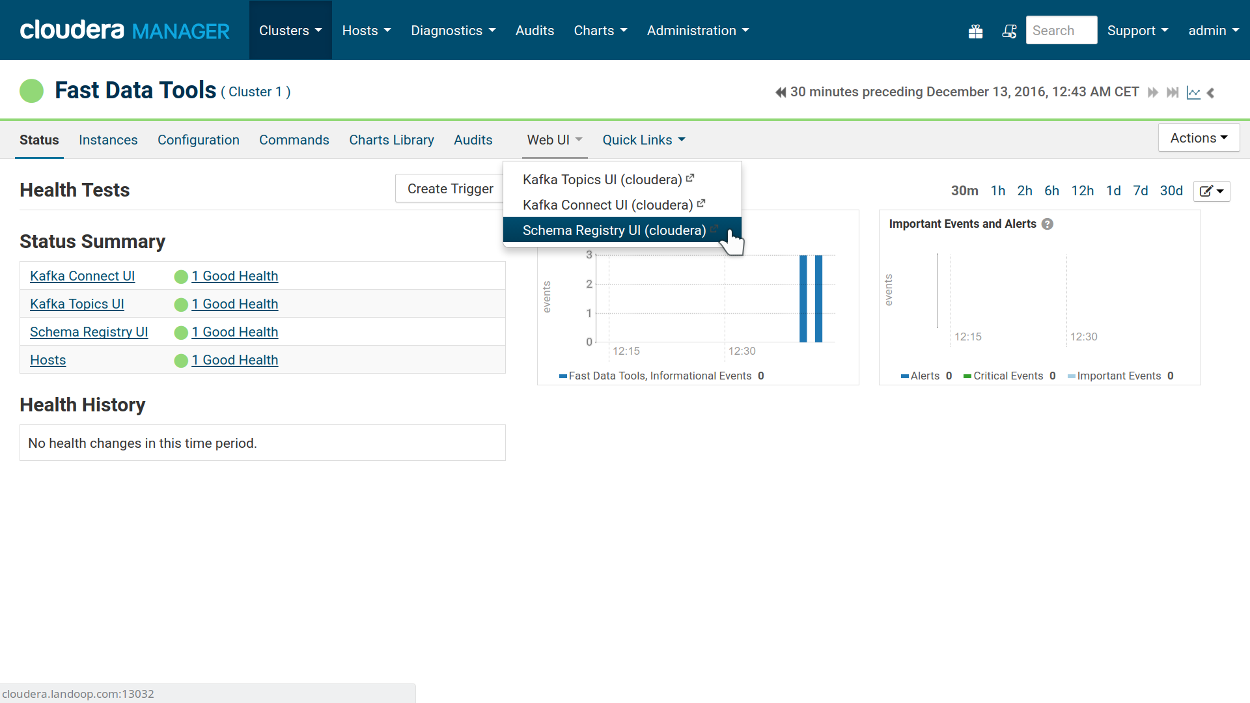Set time range to 30m
Viewport: 1250px width, 703px height.
pos(964,191)
